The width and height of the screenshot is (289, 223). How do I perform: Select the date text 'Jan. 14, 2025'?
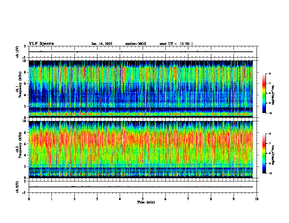coord(102,44)
